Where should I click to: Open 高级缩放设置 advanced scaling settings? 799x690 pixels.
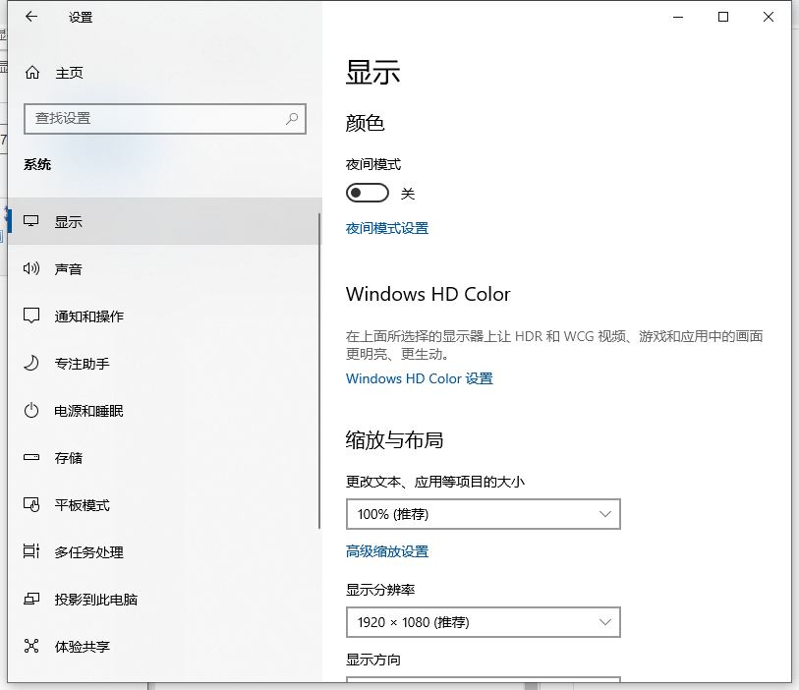click(x=387, y=551)
